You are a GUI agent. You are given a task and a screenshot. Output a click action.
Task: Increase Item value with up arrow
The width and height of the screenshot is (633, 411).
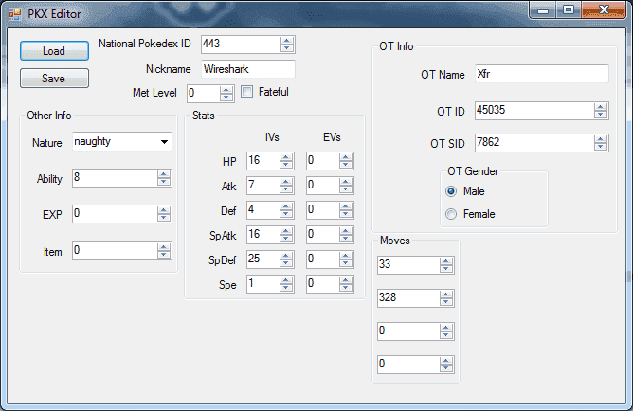click(x=164, y=247)
